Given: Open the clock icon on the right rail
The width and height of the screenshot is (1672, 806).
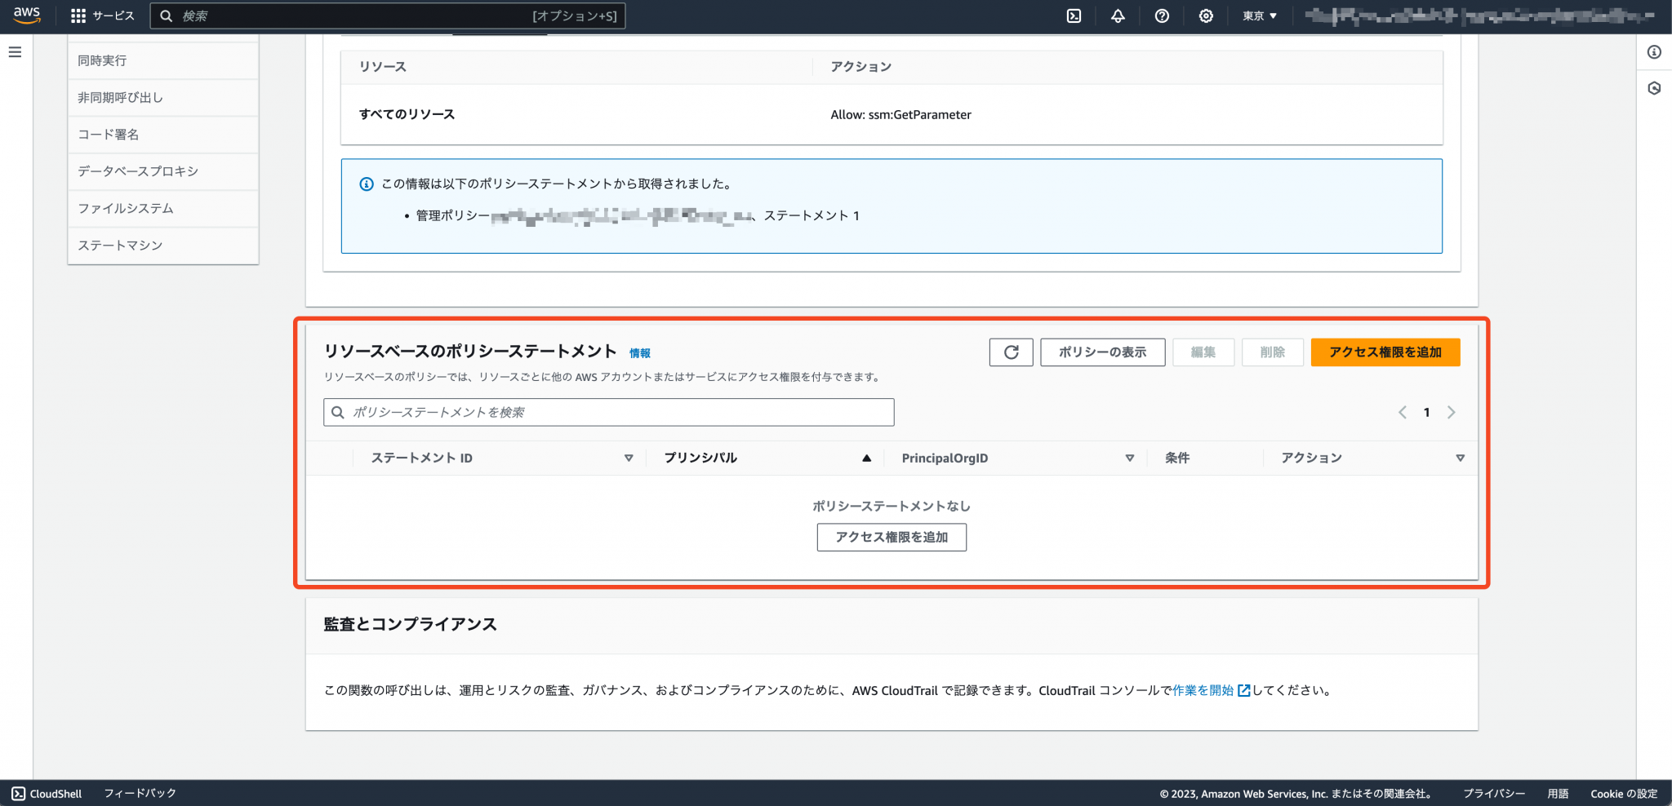Looking at the screenshot, I should tap(1655, 88).
